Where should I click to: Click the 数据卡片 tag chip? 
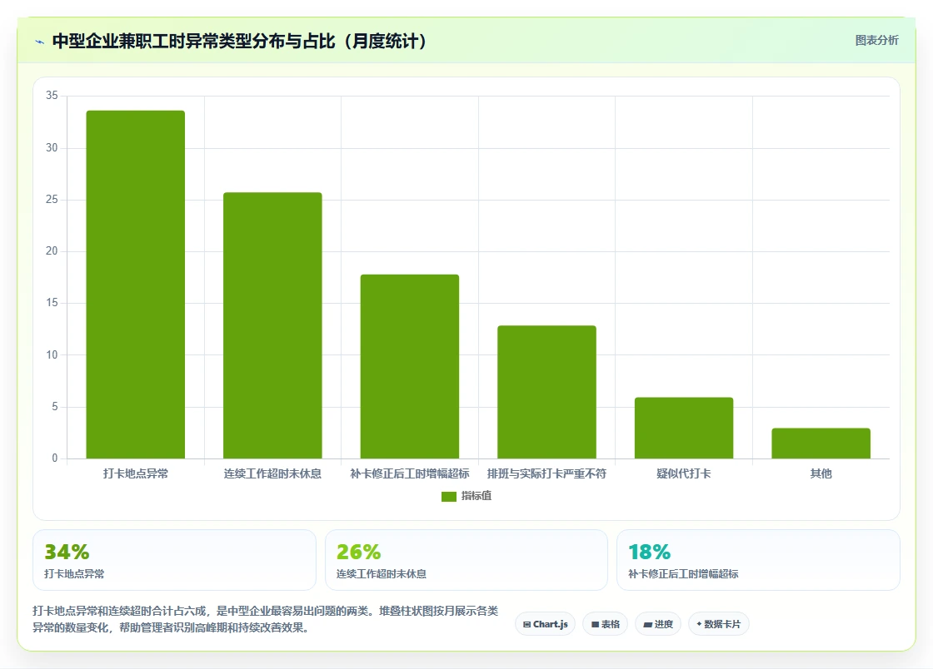(x=719, y=624)
